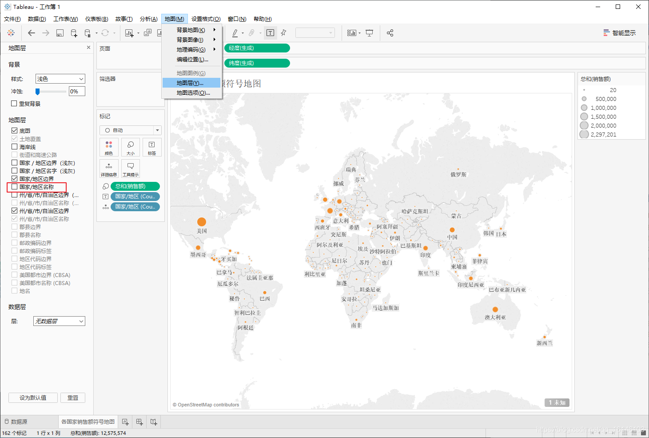Click the new worksheet tab icon
Viewport: 649px width, 438px height.
(125, 422)
